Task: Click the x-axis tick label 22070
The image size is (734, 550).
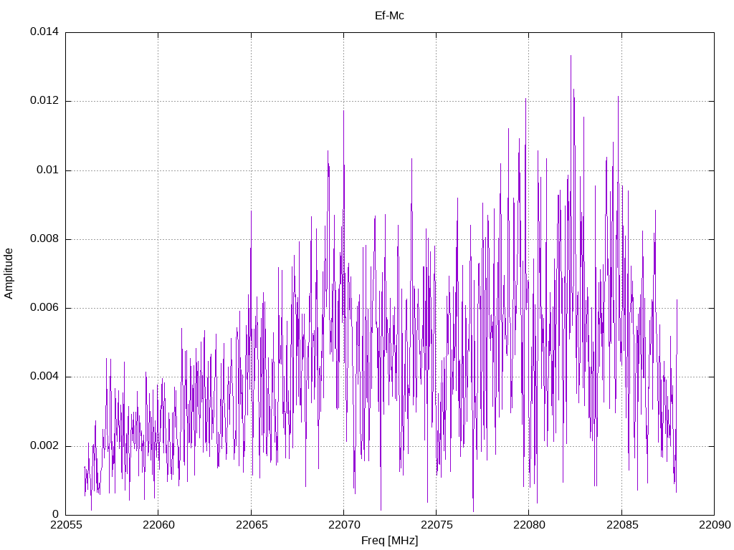Action: coord(344,525)
